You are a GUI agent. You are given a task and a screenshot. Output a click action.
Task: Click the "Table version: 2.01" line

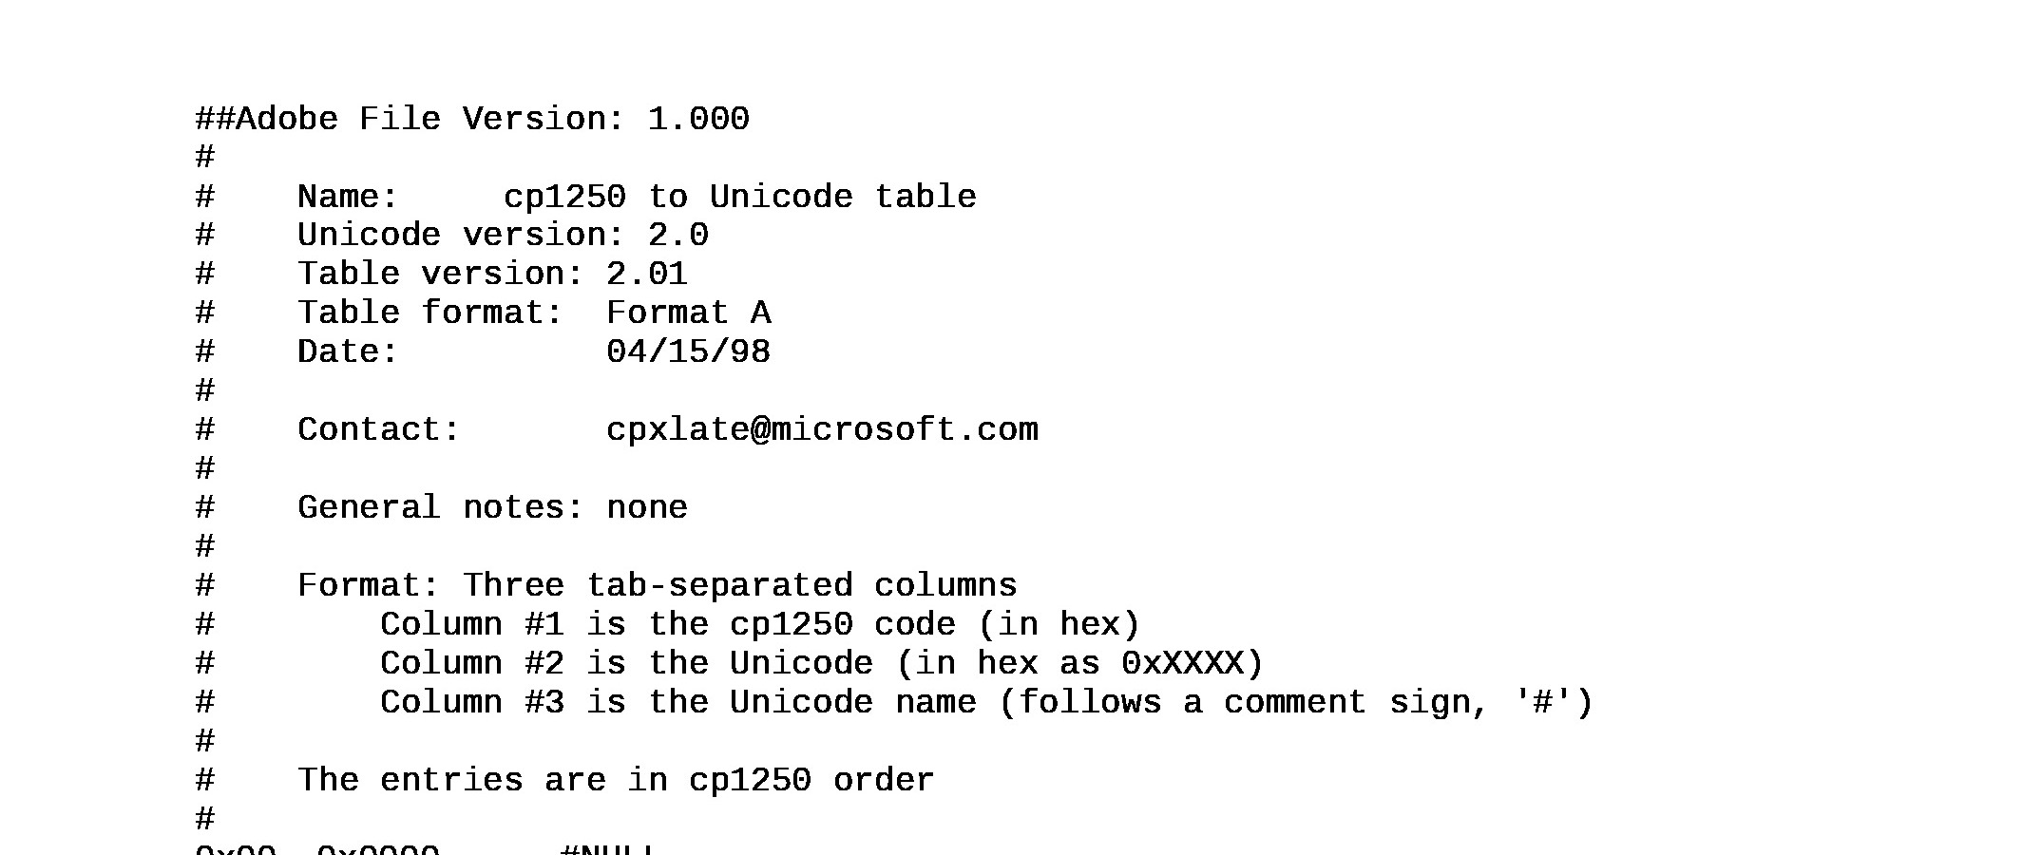click(x=492, y=275)
